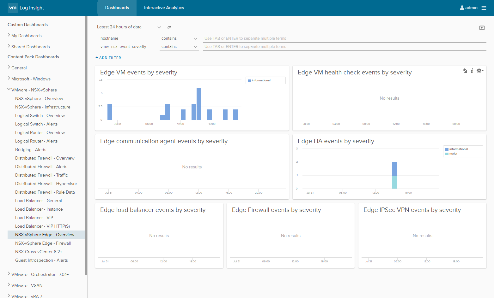Image resolution: width=494 pixels, height=298 pixels.
Task: Start dashboard presentation mode icon
Action: click(482, 28)
